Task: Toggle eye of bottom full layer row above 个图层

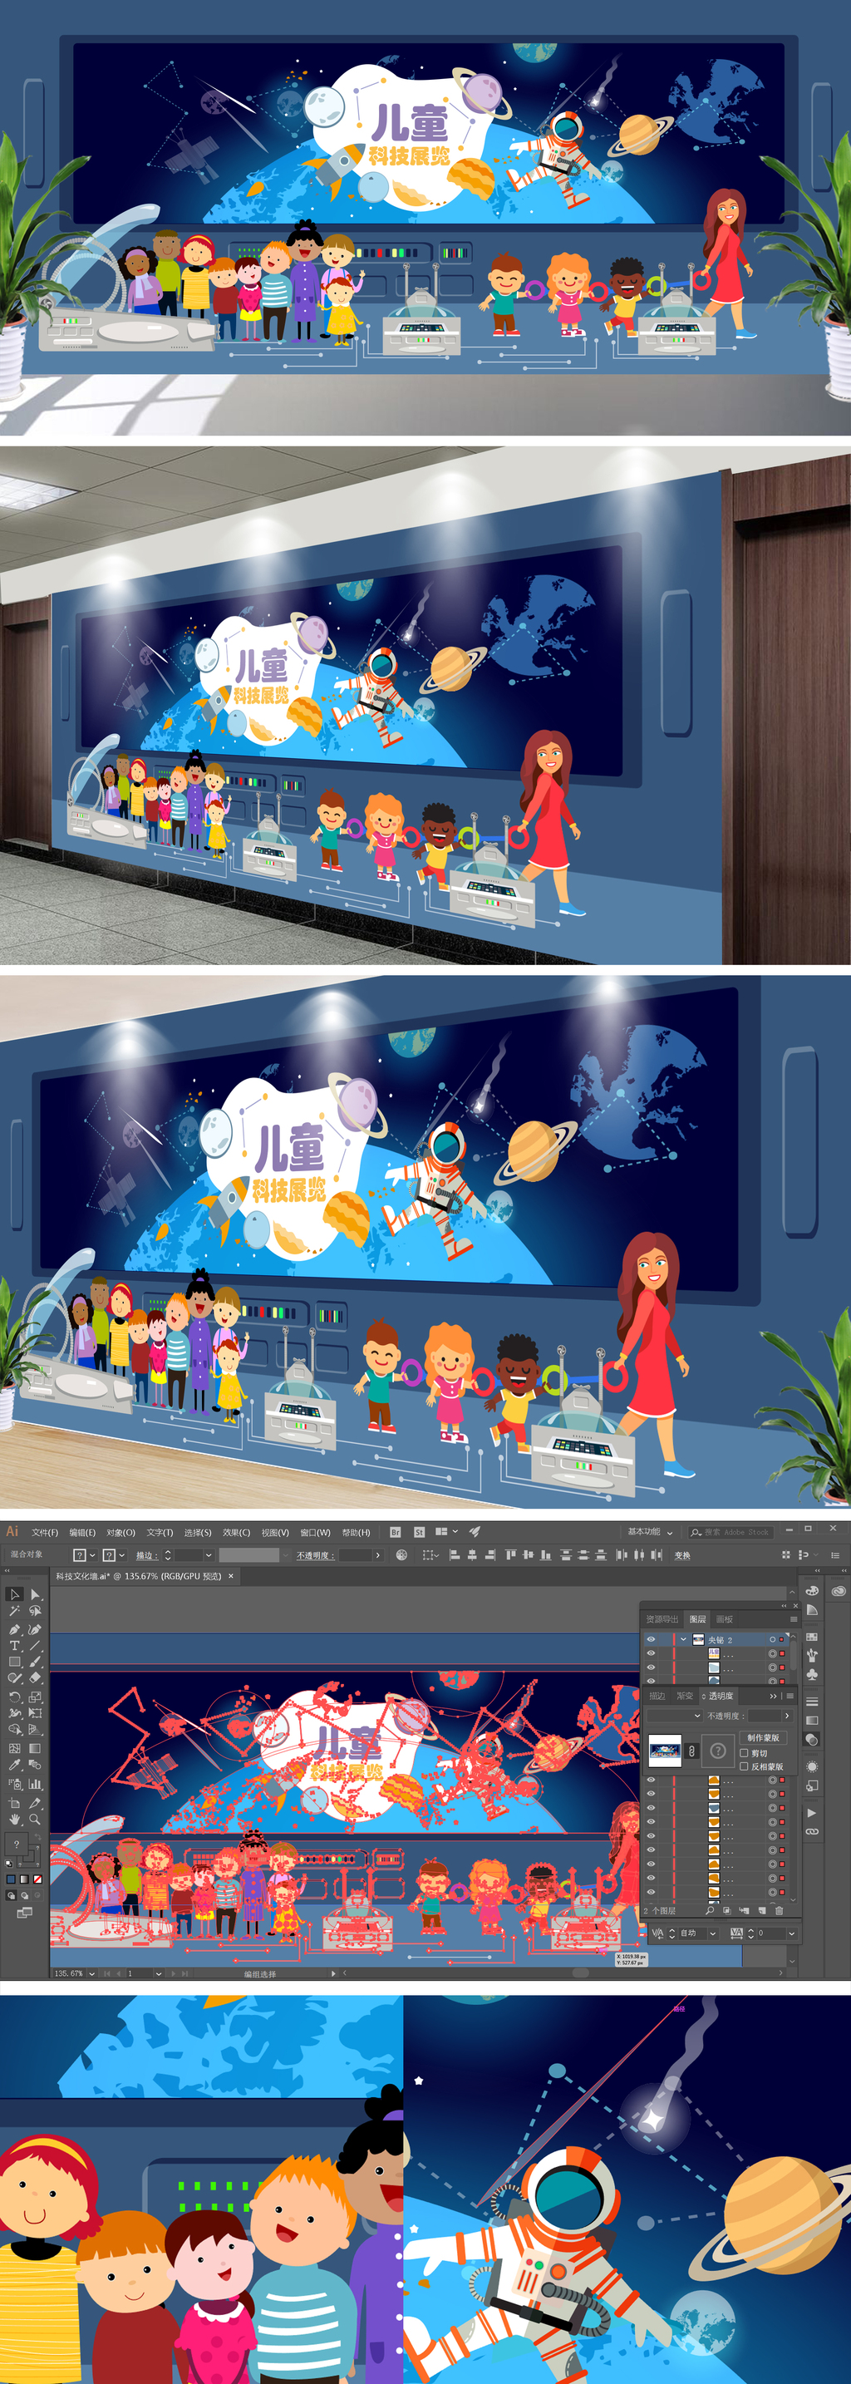Action: point(652,1893)
